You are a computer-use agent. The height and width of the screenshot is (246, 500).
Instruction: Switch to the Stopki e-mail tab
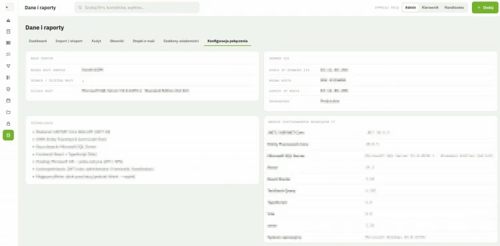point(143,41)
